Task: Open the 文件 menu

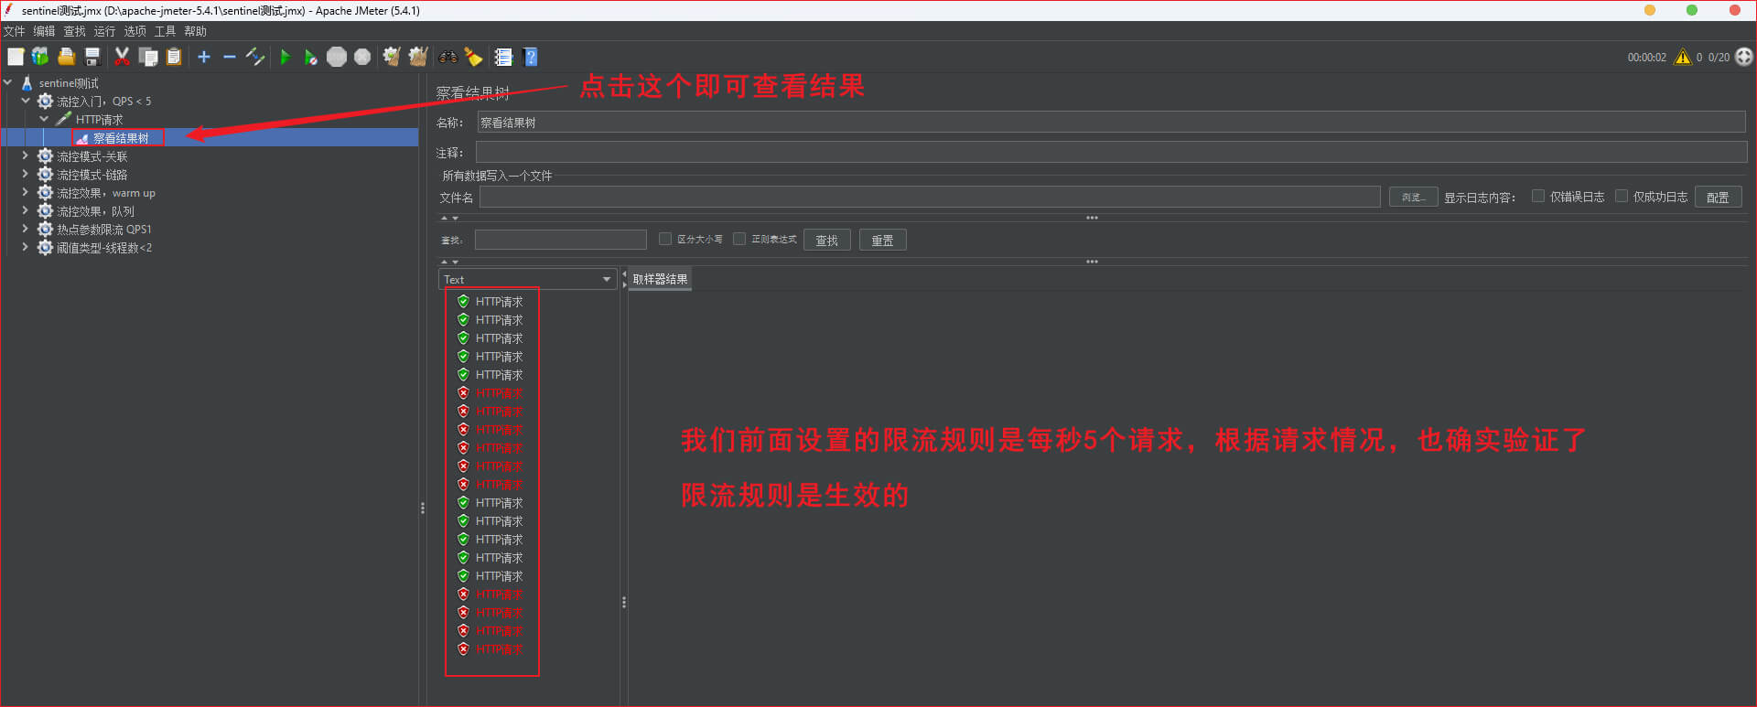Action: coord(14,31)
